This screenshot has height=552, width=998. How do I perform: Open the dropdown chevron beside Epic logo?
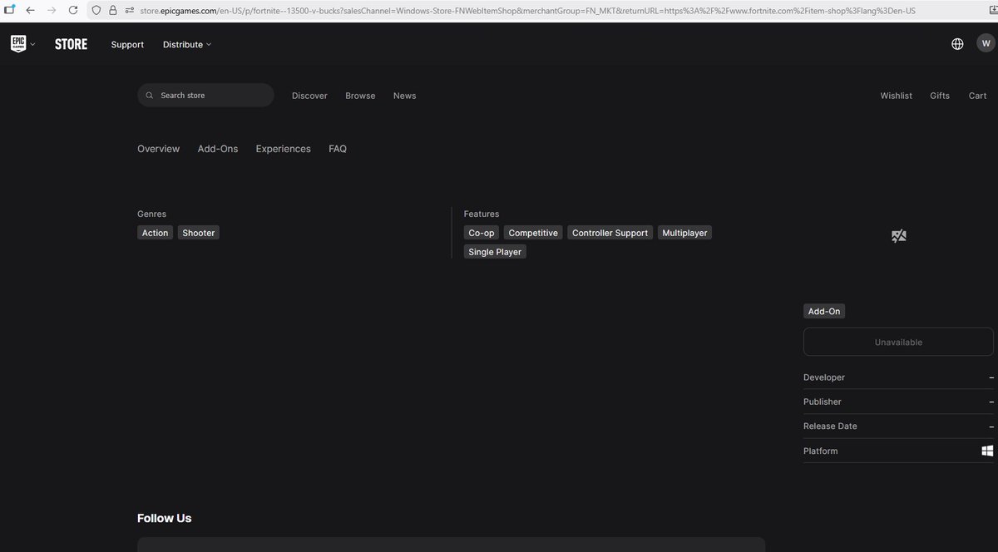point(33,45)
